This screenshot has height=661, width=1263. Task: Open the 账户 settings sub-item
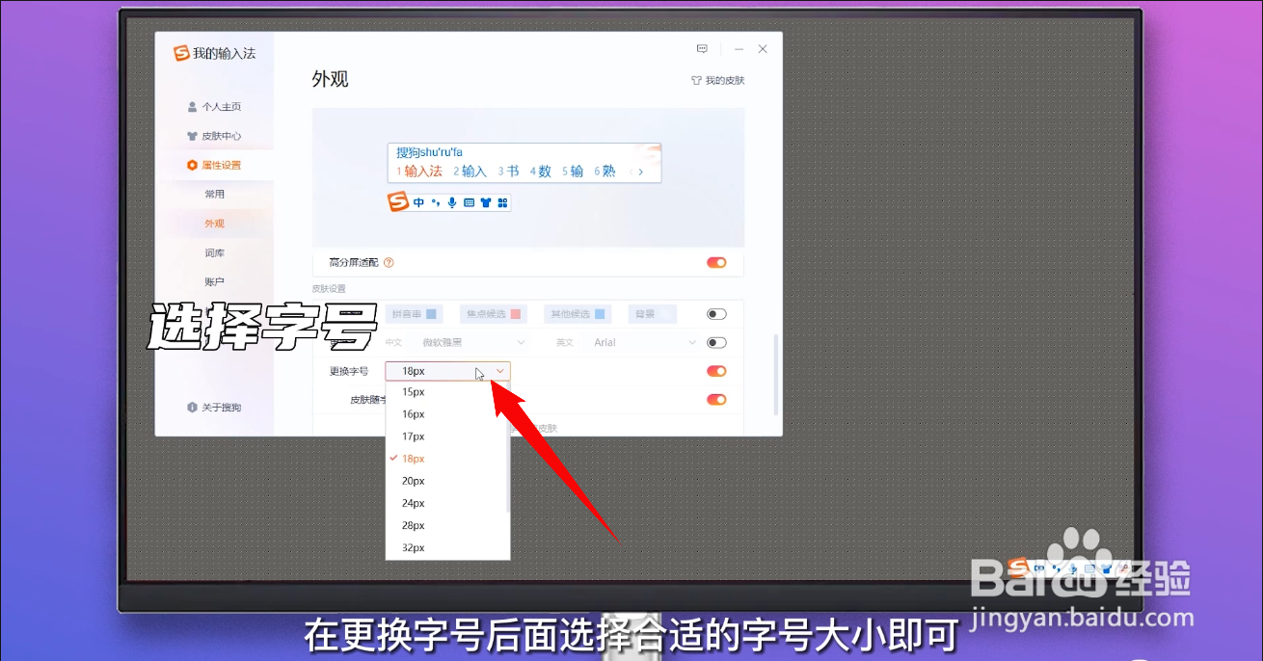pyautogui.click(x=214, y=281)
